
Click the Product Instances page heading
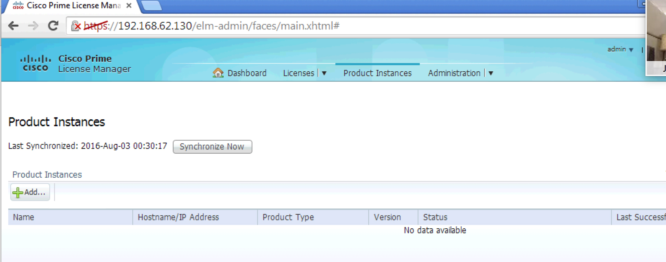[57, 122]
